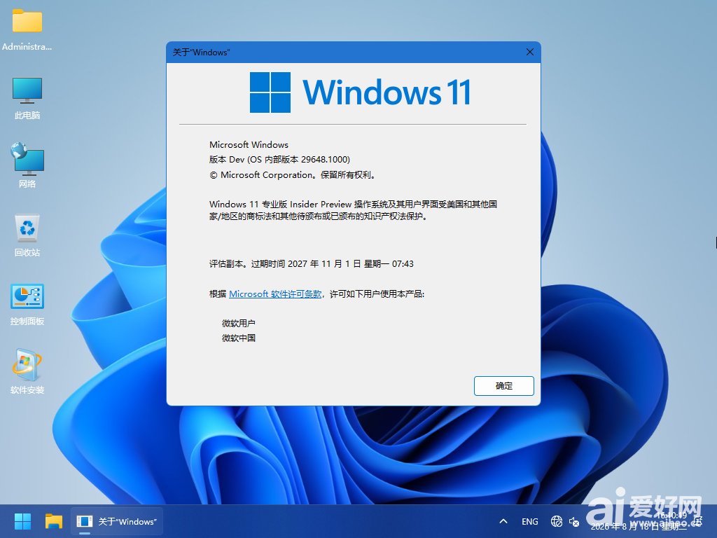The width and height of the screenshot is (717, 538).
Task: Open the Administrator folder desktop icon
Action: (x=27, y=29)
